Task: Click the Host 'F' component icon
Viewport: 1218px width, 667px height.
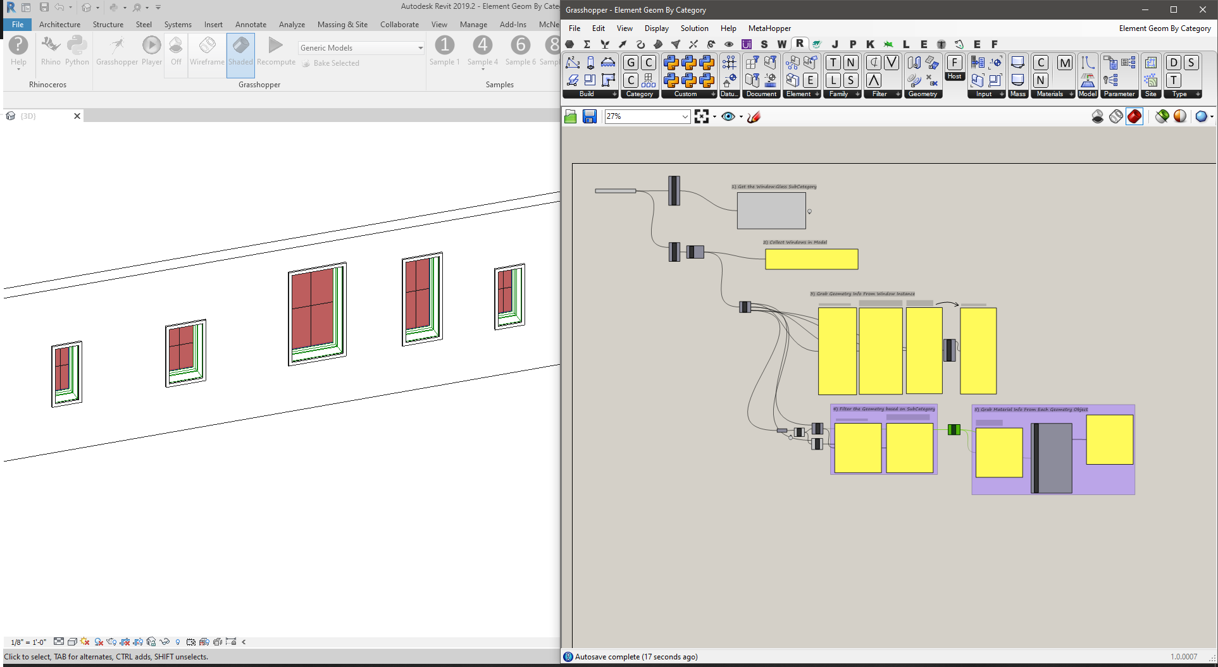Action: pos(954,63)
